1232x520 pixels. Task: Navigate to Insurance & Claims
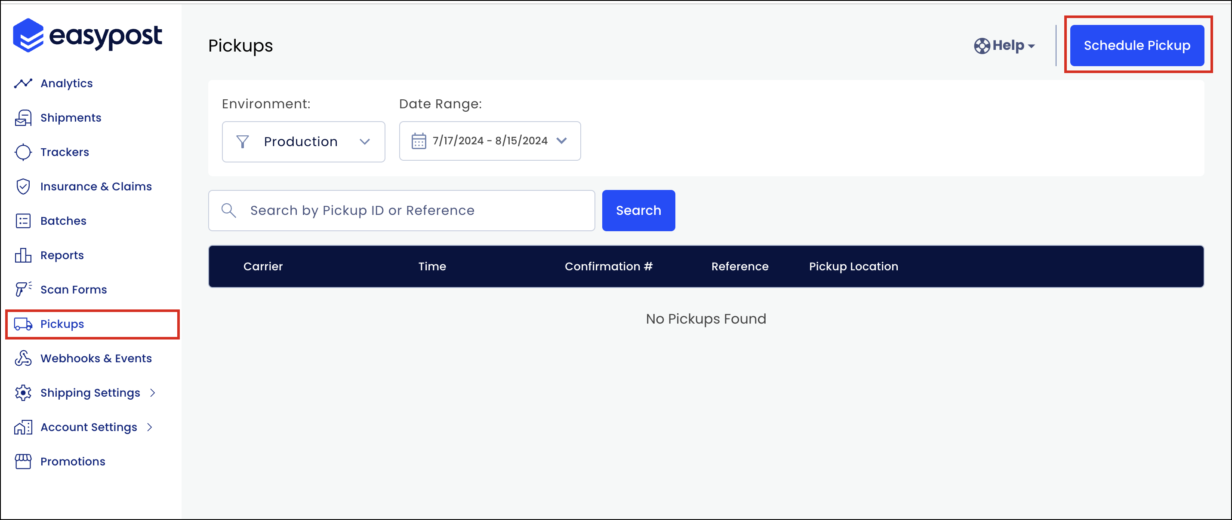click(x=96, y=187)
